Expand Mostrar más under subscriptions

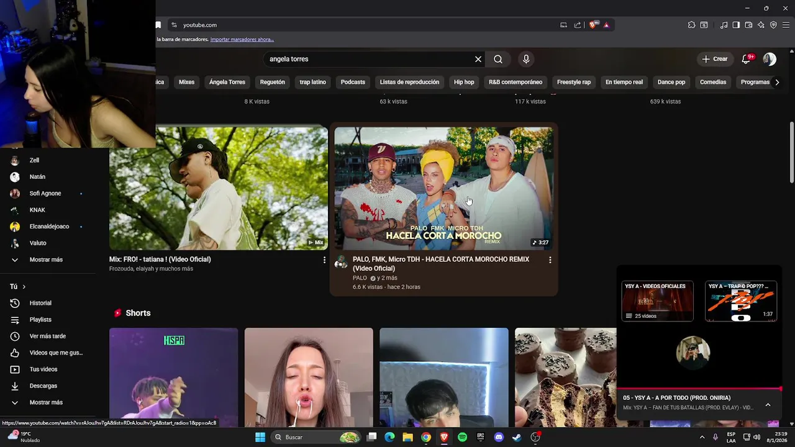(47, 260)
